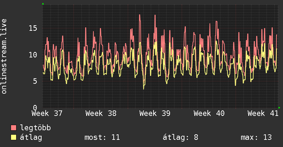Click the y-axis value 10
Screen dimensions: 283x147
pyautogui.click(x=33, y=55)
